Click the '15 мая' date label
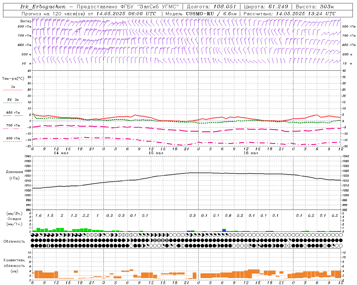Viewport: 357px width, 285px height. click(x=156, y=153)
